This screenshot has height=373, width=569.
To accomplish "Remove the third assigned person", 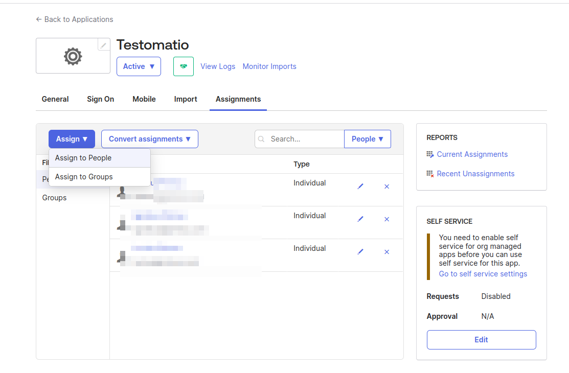I will pos(386,252).
